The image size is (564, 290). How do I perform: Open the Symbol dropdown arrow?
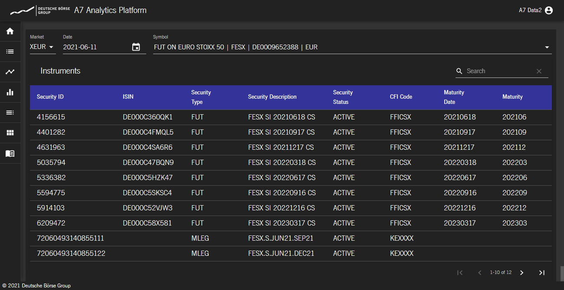(x=547, y=47)
